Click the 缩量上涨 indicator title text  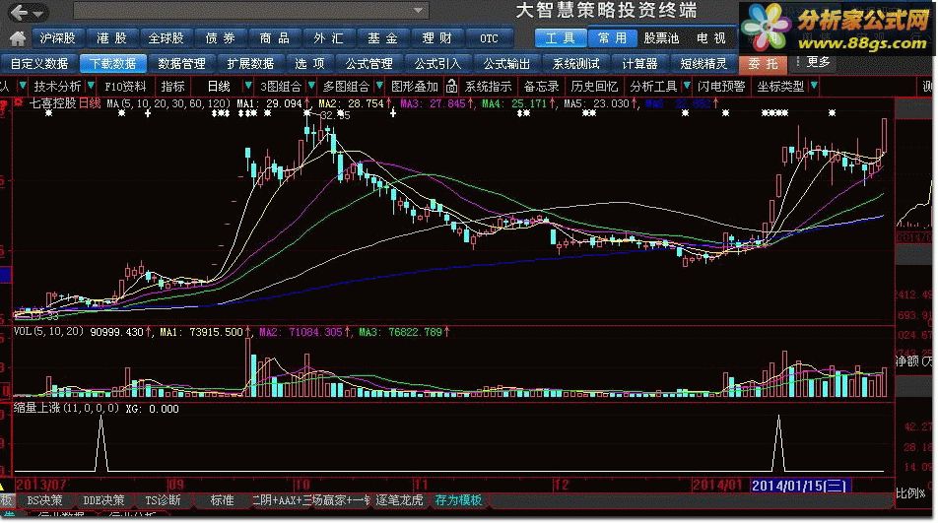37,409
